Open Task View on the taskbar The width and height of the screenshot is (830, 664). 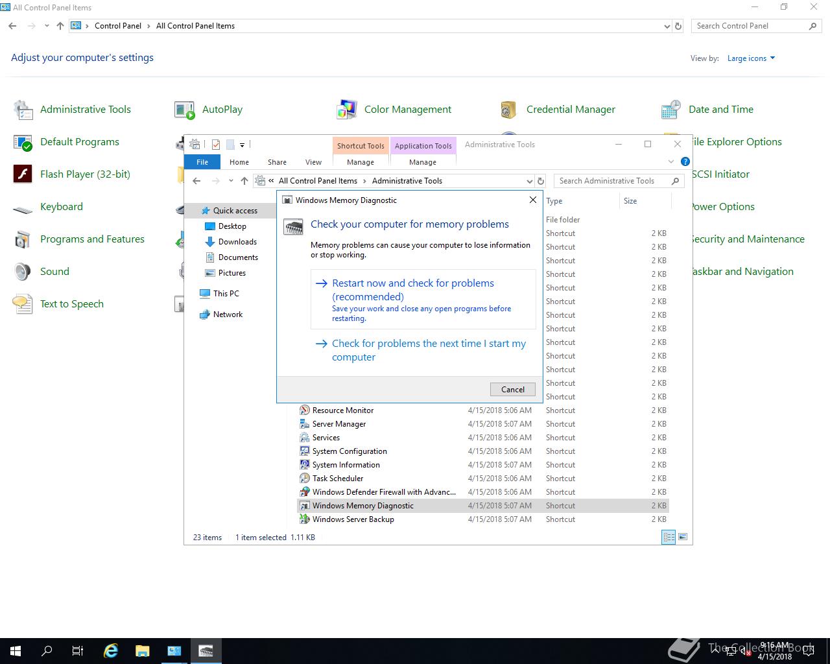click(x=78, y=651)
